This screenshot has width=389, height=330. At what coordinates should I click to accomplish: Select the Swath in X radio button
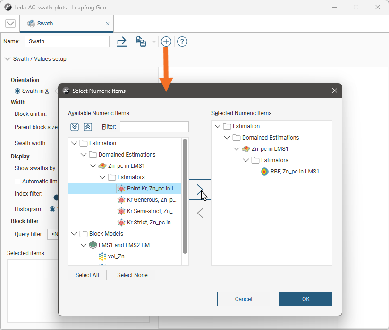coord(17,91)
